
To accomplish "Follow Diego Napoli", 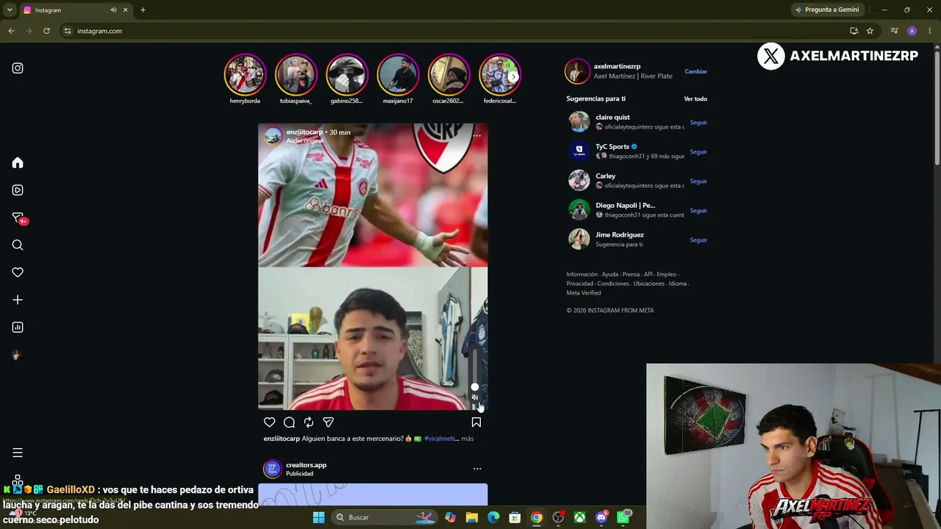I will 698,211.
